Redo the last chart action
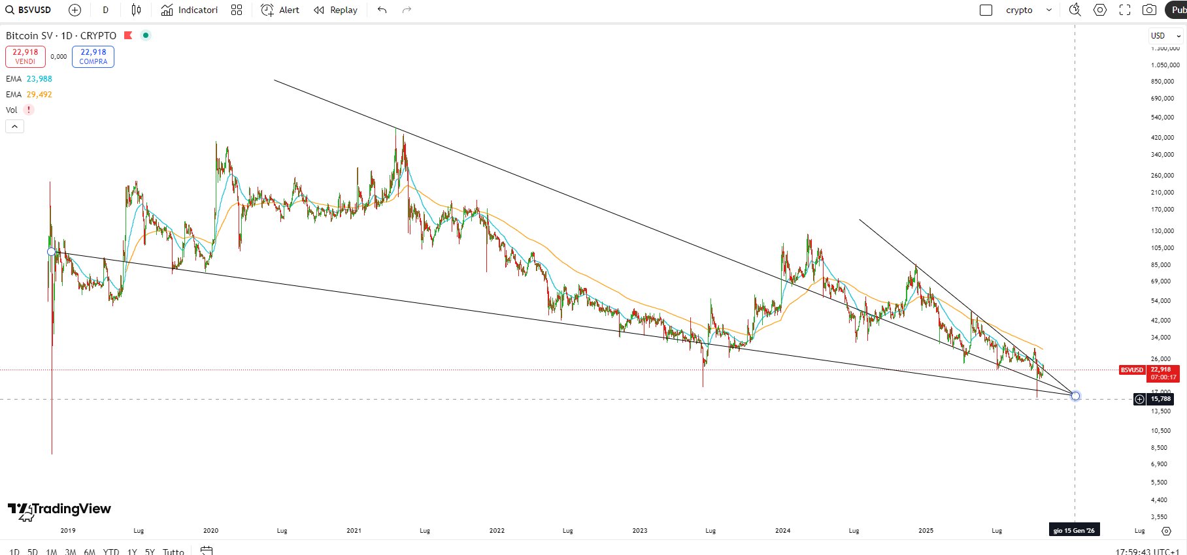The image size is (1187, 555). point(407,10)
